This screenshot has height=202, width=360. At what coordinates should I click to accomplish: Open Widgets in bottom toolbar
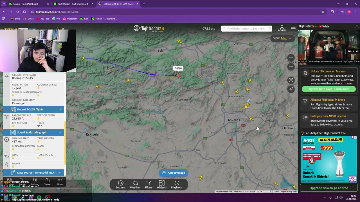[x=162, y=185]
